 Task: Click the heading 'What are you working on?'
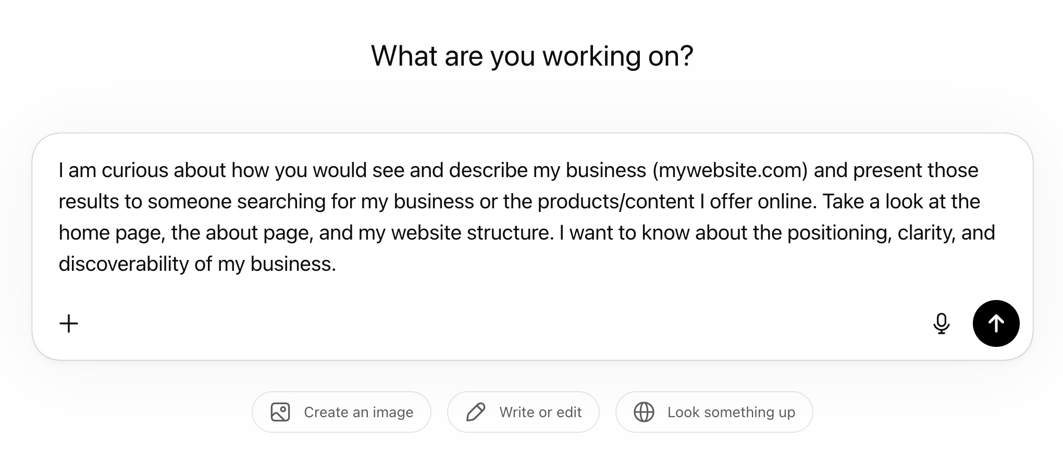click(531, 56)
